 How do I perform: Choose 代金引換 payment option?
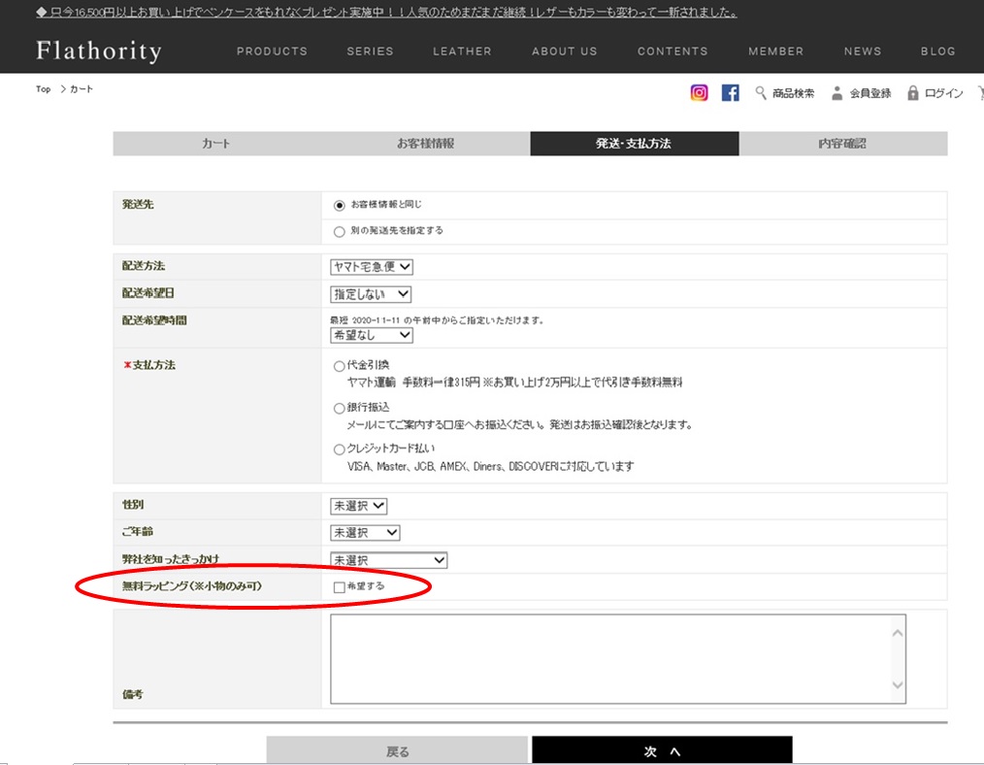tap(339, 367)
